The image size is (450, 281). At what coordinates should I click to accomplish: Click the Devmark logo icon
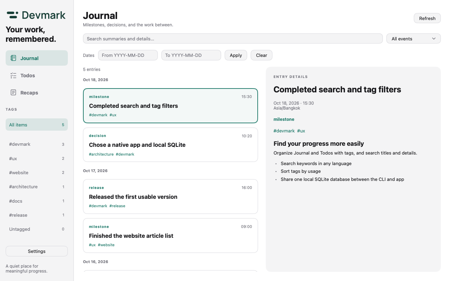click(x=13, y=15)
